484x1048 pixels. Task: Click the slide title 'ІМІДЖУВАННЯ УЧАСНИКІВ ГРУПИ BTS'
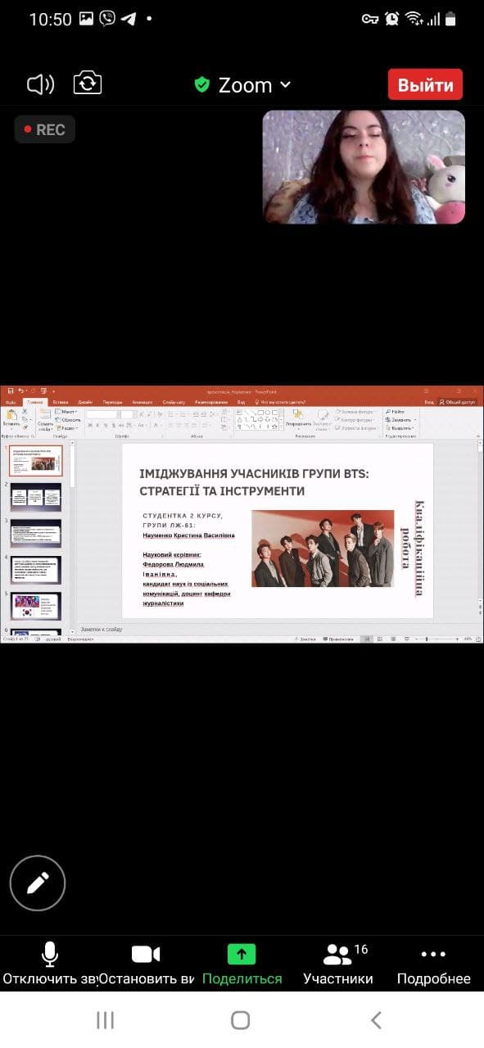[255, 474]
